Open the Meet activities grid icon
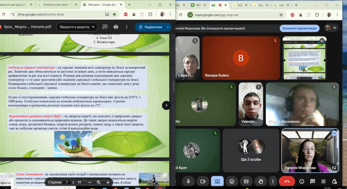This screenshot has width=347, height=189. 323,181
